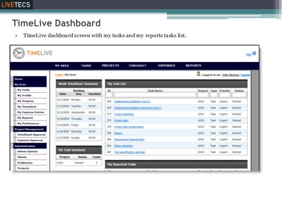Click the Sunday 5/17/2009 timesheet row
The width and height of the screenshot is (282, 212).
(x=79, y=138)
